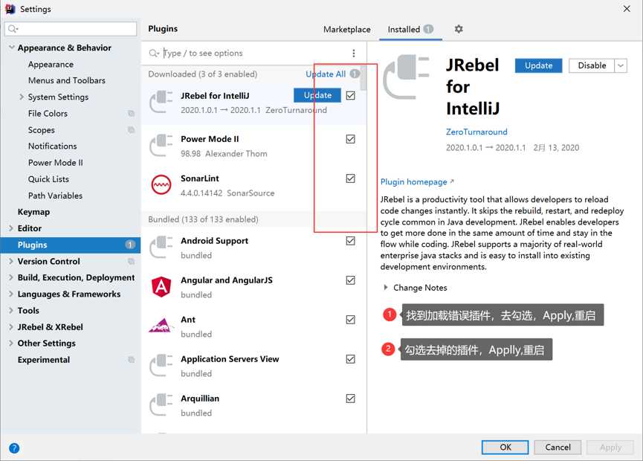The height and width of the screenshot is (461, 643).
Task: Disable the Ant plugin checkbox
Action: pyautogui.click(x=351, y=320)
